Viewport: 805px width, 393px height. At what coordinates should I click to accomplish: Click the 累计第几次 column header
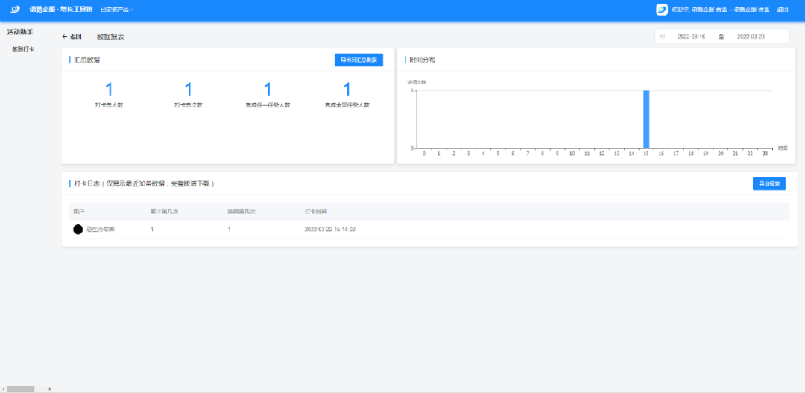point(164,212)
